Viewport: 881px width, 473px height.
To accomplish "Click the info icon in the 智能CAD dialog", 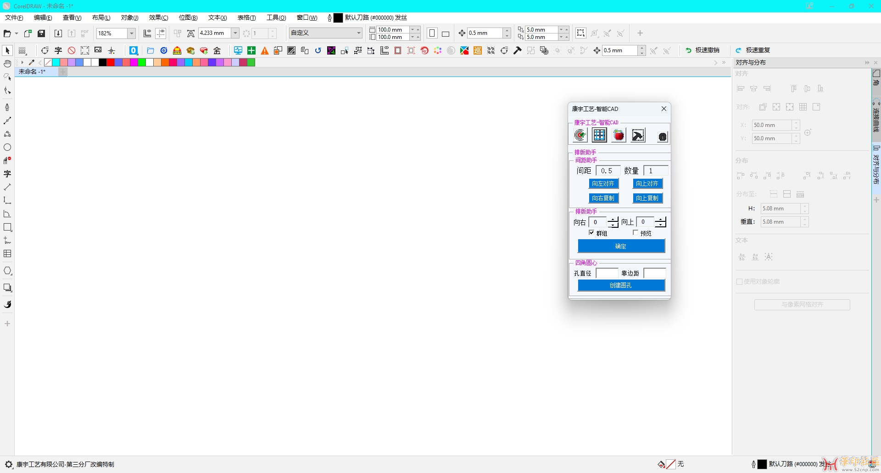I will tap(662, 137).
